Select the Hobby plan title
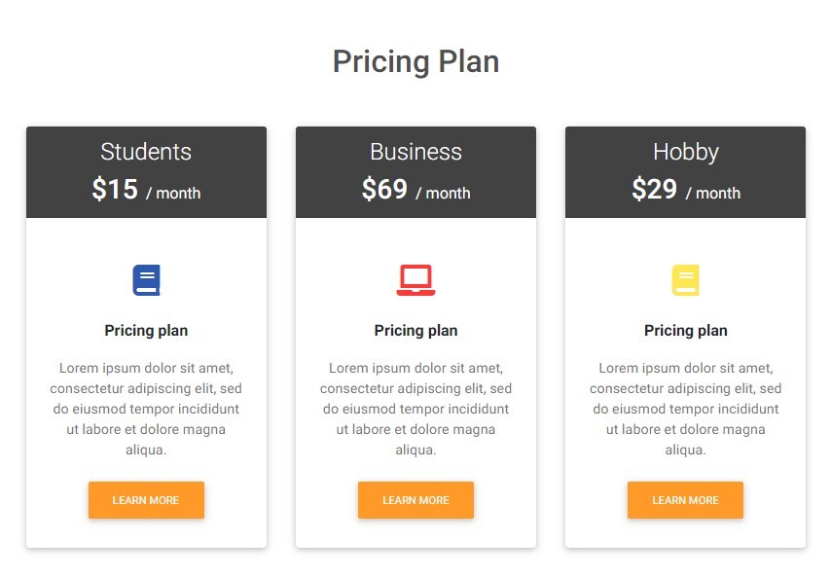Screen dimensions: 831x577 [x=685, y=152]
